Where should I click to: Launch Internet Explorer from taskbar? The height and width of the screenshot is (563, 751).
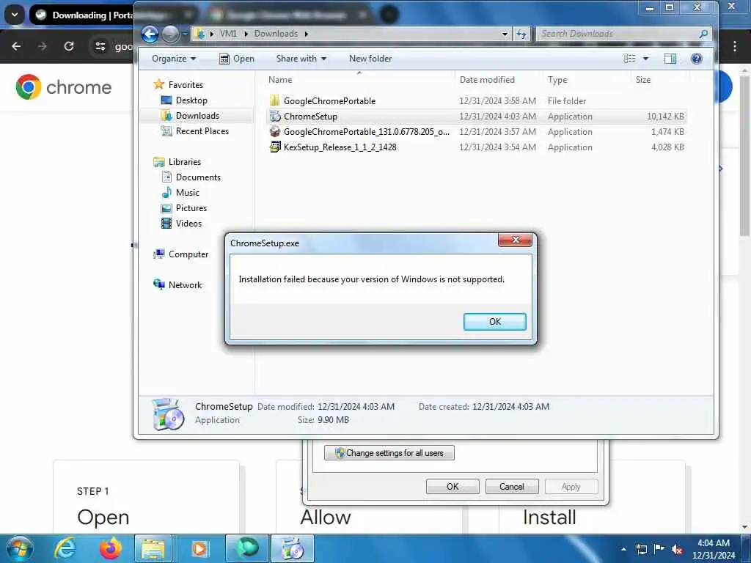click(x=65, y=548)
